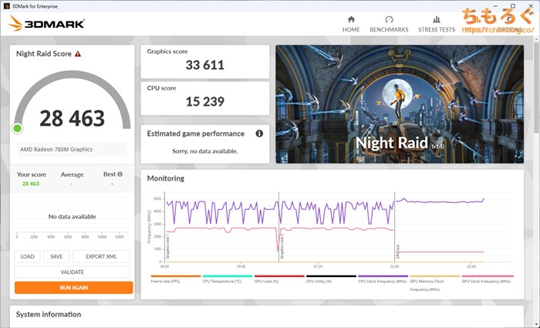The image size is (540, 328).
Task: Click the info icon beside Best
Action: point(120,174)
